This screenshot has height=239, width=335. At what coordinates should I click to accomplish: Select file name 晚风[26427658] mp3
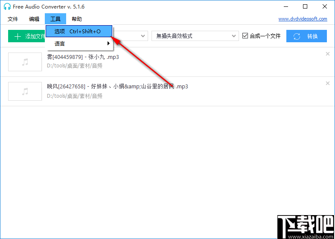(x=117, y=87)
